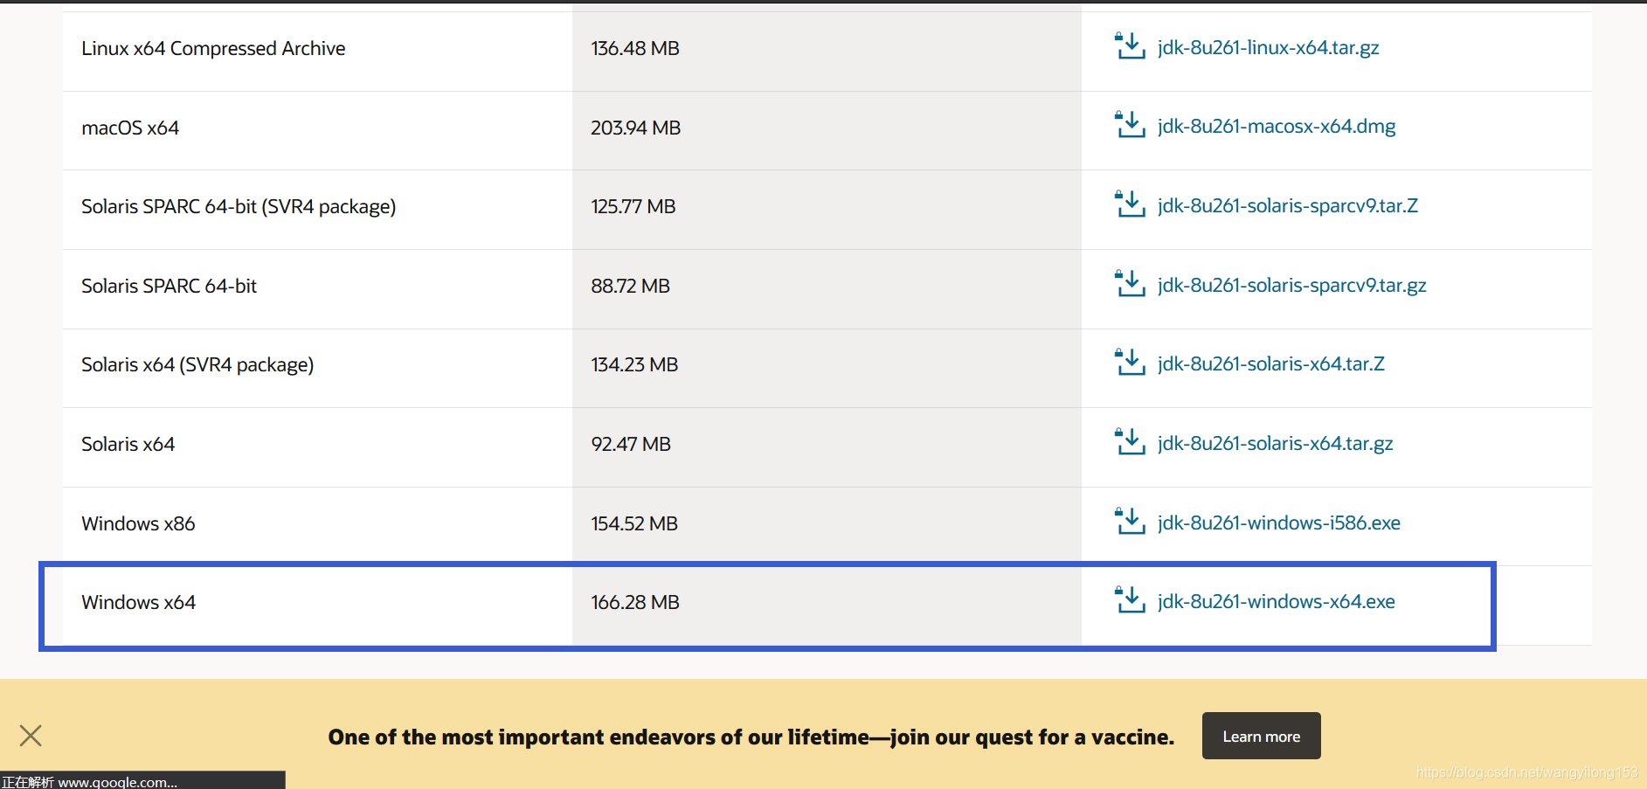This screenshot has width=1647, height=789.
Task: Select 'macOS x64' row label
Action: tap(130, 128)
